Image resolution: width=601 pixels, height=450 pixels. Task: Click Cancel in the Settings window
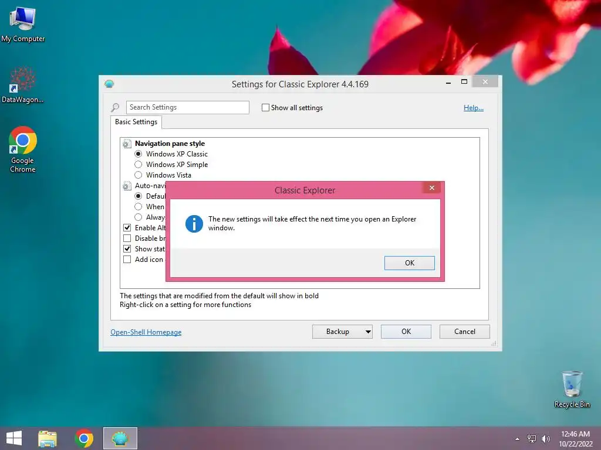click(465, 332)
